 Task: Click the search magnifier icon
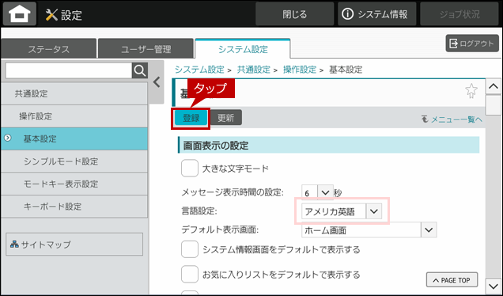coord(140,70)
